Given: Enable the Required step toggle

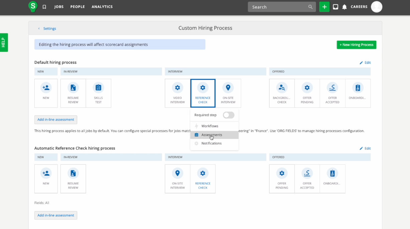Looking at the screenshot, I should 229,115.
